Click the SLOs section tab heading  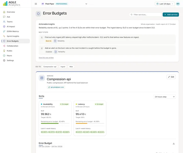pyautogui.click(x=41, y=96)
